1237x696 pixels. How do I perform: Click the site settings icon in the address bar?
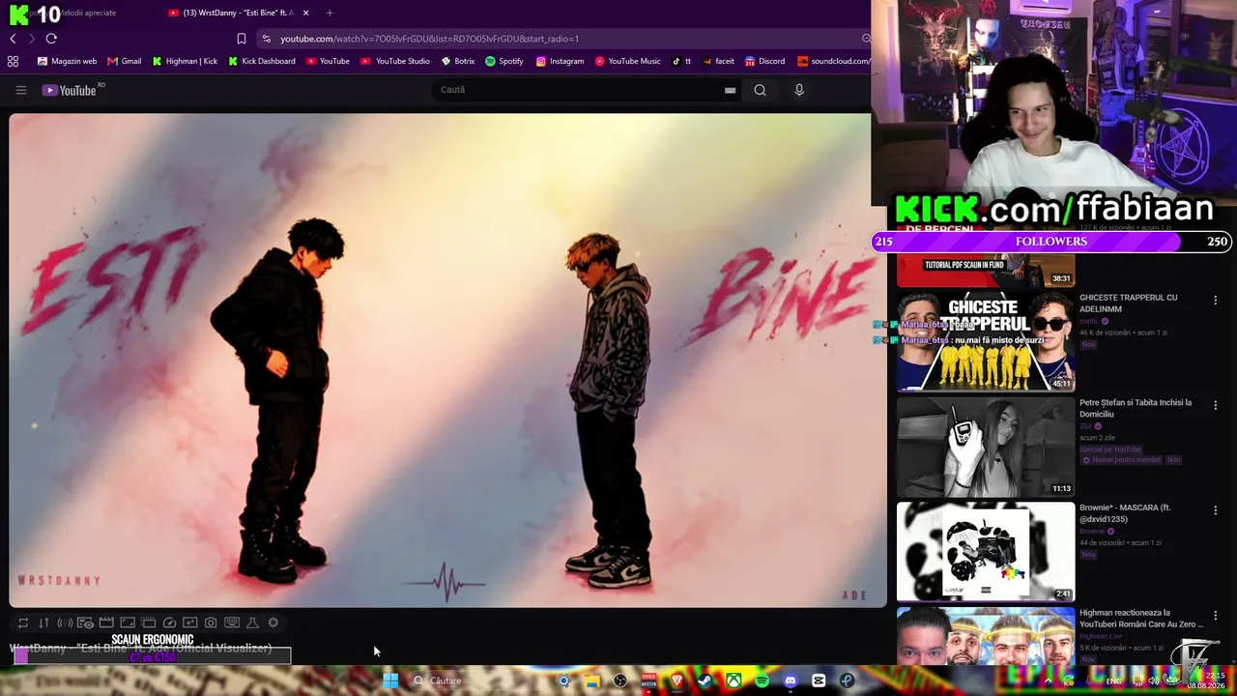pos(266,39)
